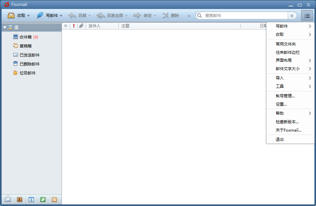
Task: Open 帐号管理... from the menu
Action: [x=290, y=96]
